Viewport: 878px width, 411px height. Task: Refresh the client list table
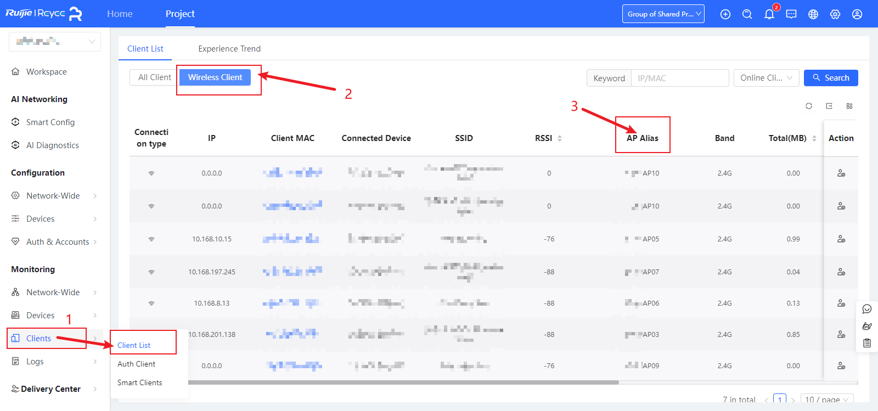(809, 106)
